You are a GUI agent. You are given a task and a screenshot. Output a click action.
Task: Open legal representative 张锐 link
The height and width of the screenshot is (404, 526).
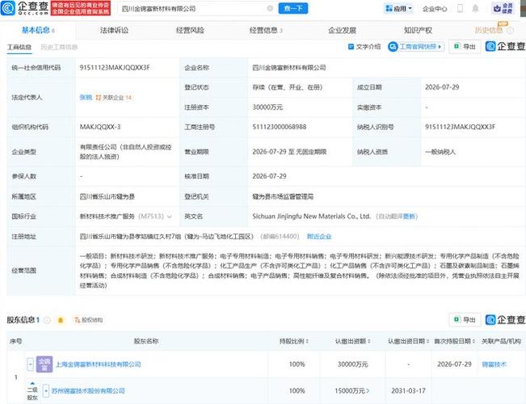coord(86,97)
